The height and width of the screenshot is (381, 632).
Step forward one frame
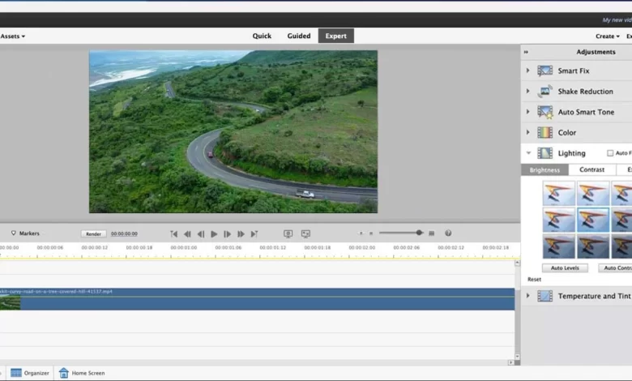[x=228, y=233]
